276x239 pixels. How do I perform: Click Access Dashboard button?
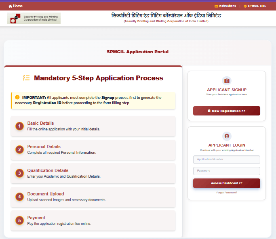[227, 183]
